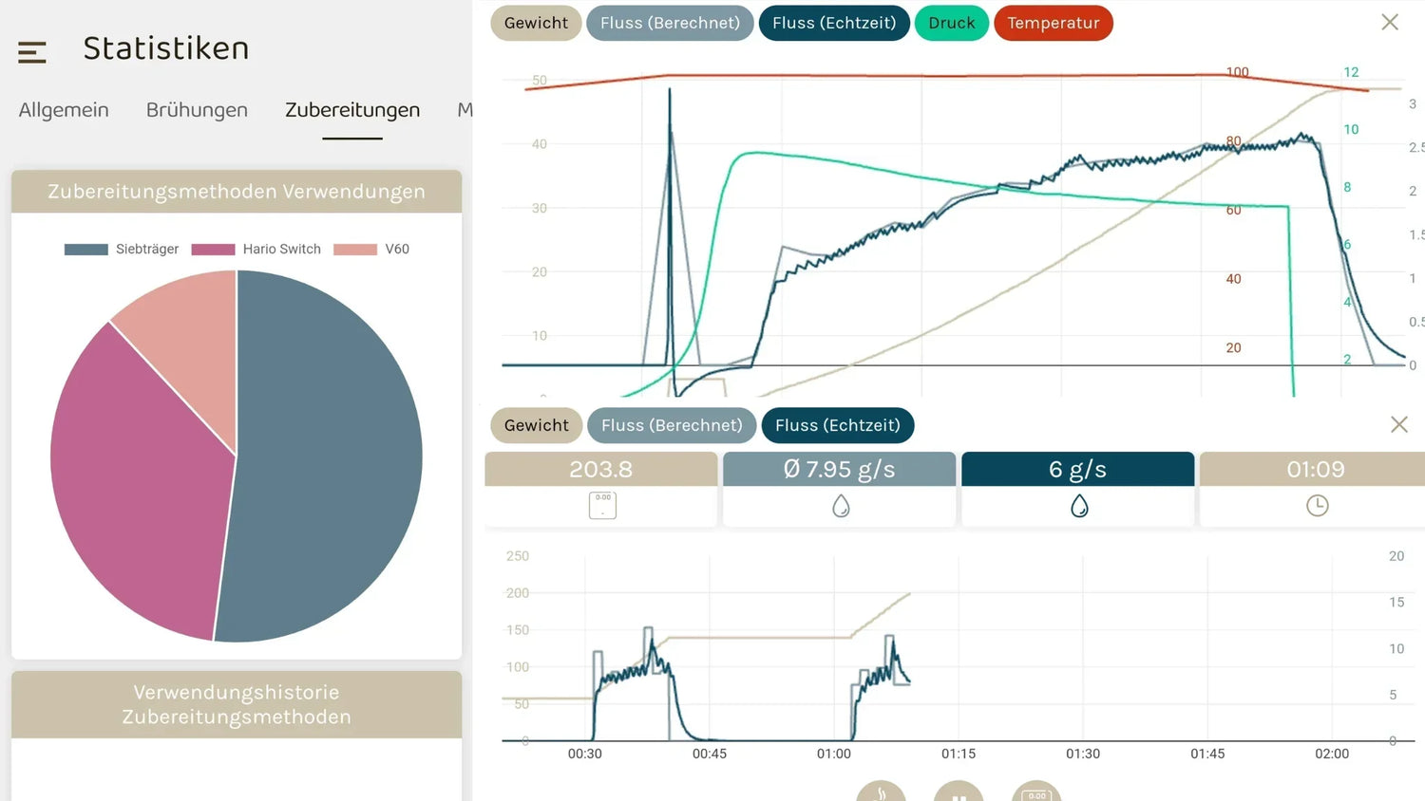Close the lower live graph panel
This screenshot has width=1425, height=801.
coord(1398,424)
